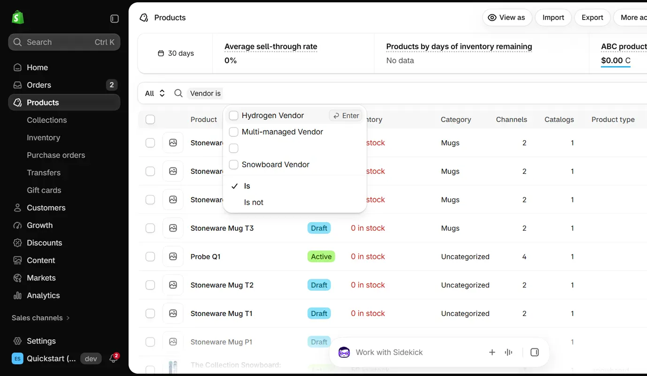Click the Shopify logo icon
The image size is (647, 376).
pyautogui.click(x=18, y=18)
